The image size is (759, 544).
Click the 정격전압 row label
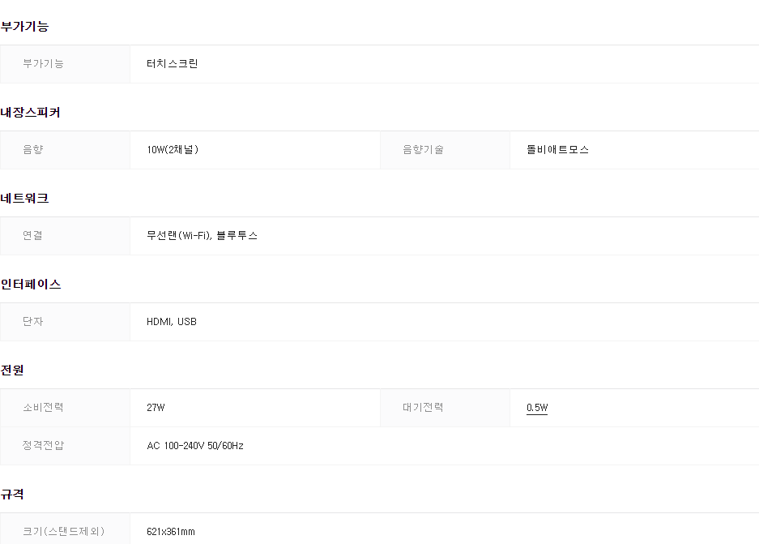tap(44, 446)
